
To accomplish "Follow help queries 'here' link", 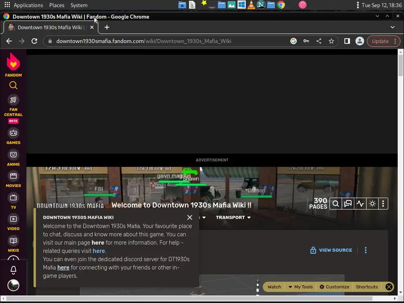I will [x=99, y=251].
